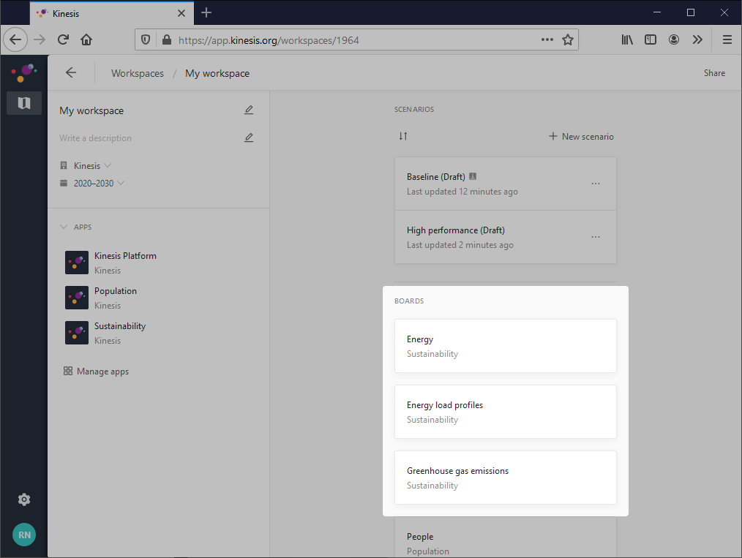This screenshot has width=742, height=558.
Task: Click the BOARDS section heading
Action: coord(409,301)
